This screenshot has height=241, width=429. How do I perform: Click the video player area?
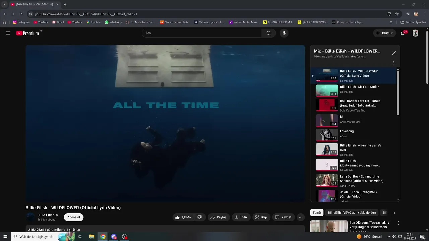tap(165, 123)
